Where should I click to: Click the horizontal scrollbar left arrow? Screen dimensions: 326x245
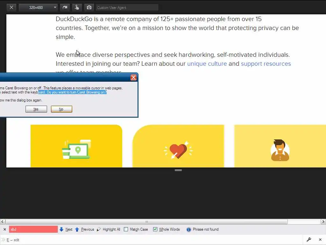pyautogui.click(x=3, y=222)
